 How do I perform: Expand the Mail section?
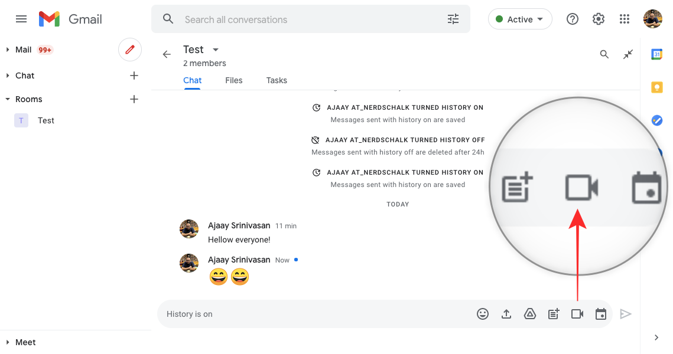(x=8, y=50)
